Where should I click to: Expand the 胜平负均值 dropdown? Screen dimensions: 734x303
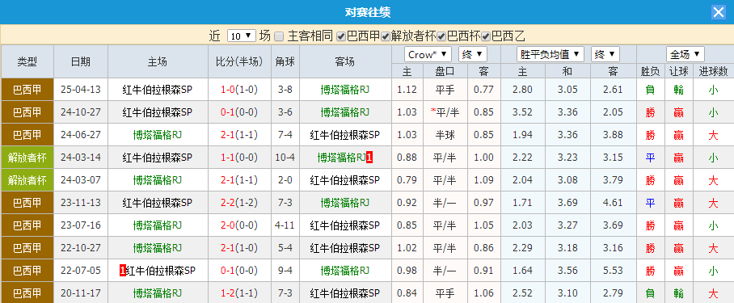click(x=550, y=54)
